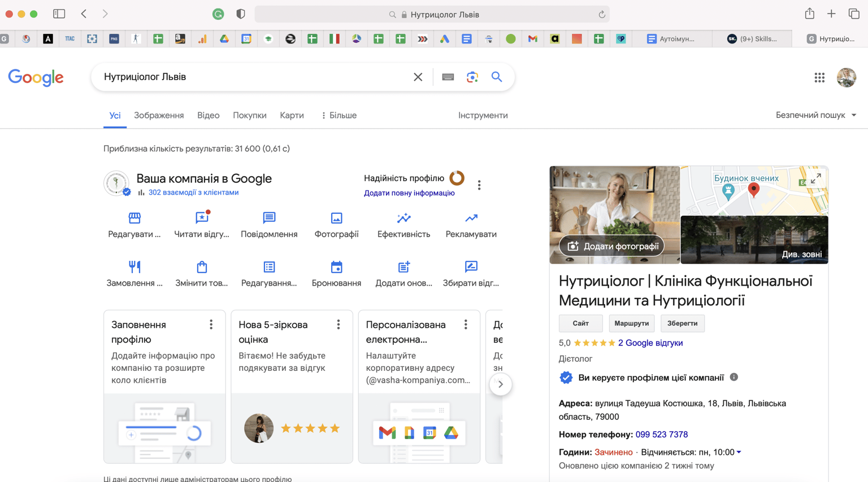Image resolution: width=868 pixels, height=482 pixels.
Task: Call phone number 099 523 7378 link
Action: (x=661, y=435)
